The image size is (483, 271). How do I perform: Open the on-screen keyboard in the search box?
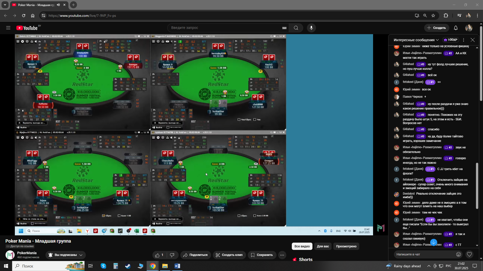coord(284,28)
